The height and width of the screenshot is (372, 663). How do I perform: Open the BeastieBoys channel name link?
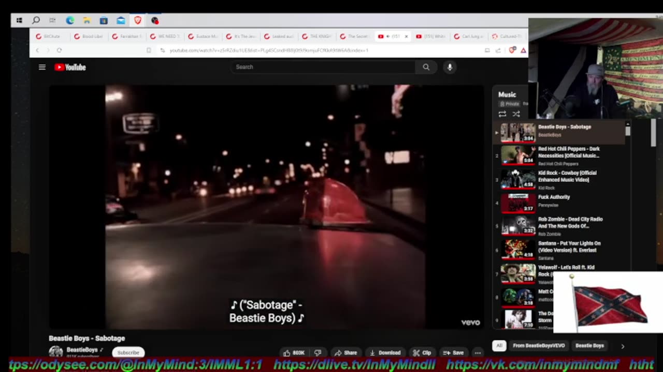click(82, 350)
